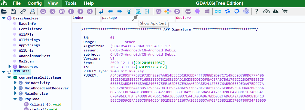Open the Help menu
The width and height of the screenshot is (305, 110).
point(89,3)
